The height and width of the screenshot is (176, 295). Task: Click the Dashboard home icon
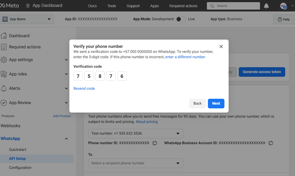pos(4,35)
